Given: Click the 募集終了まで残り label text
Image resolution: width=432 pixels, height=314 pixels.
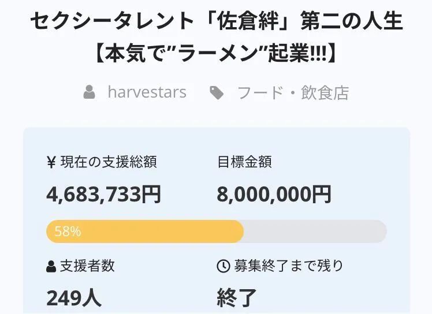Looking at the screenshot, I should [289, 266].
